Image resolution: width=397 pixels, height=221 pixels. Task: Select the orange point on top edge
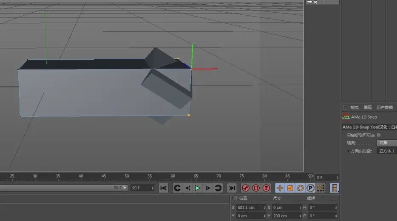pos(178,58)
